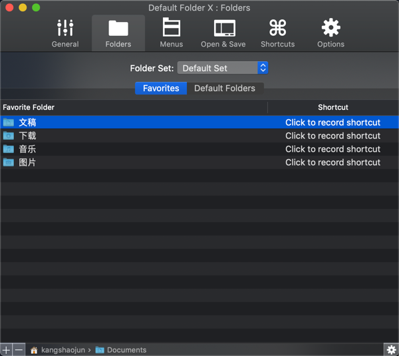Select the 文稿 favorite folder name
399x356 pixels.
27,122
